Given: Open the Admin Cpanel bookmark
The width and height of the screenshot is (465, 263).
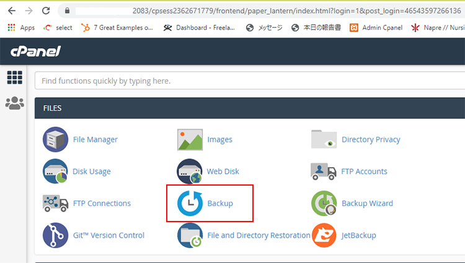Looking at the screenshot, I should 376,28.
